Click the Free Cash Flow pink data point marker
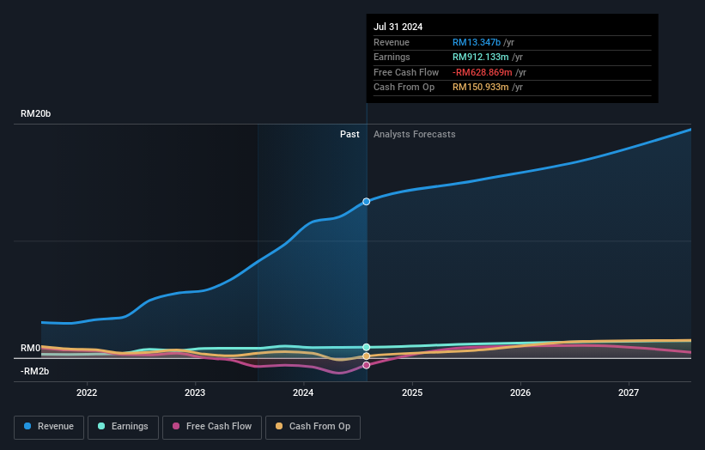This screenshot has height=450, width=705. 367,366
